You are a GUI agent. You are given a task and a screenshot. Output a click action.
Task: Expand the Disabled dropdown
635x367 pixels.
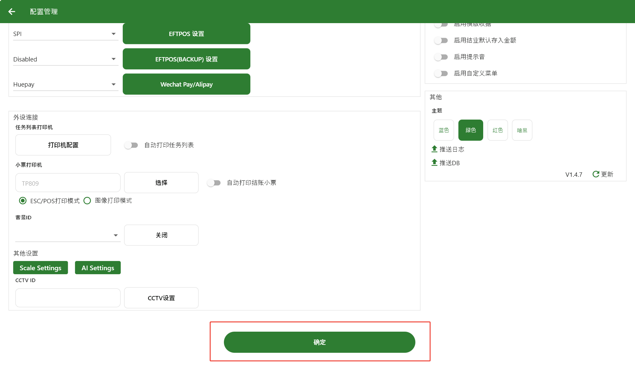click(x=65, y=59)
